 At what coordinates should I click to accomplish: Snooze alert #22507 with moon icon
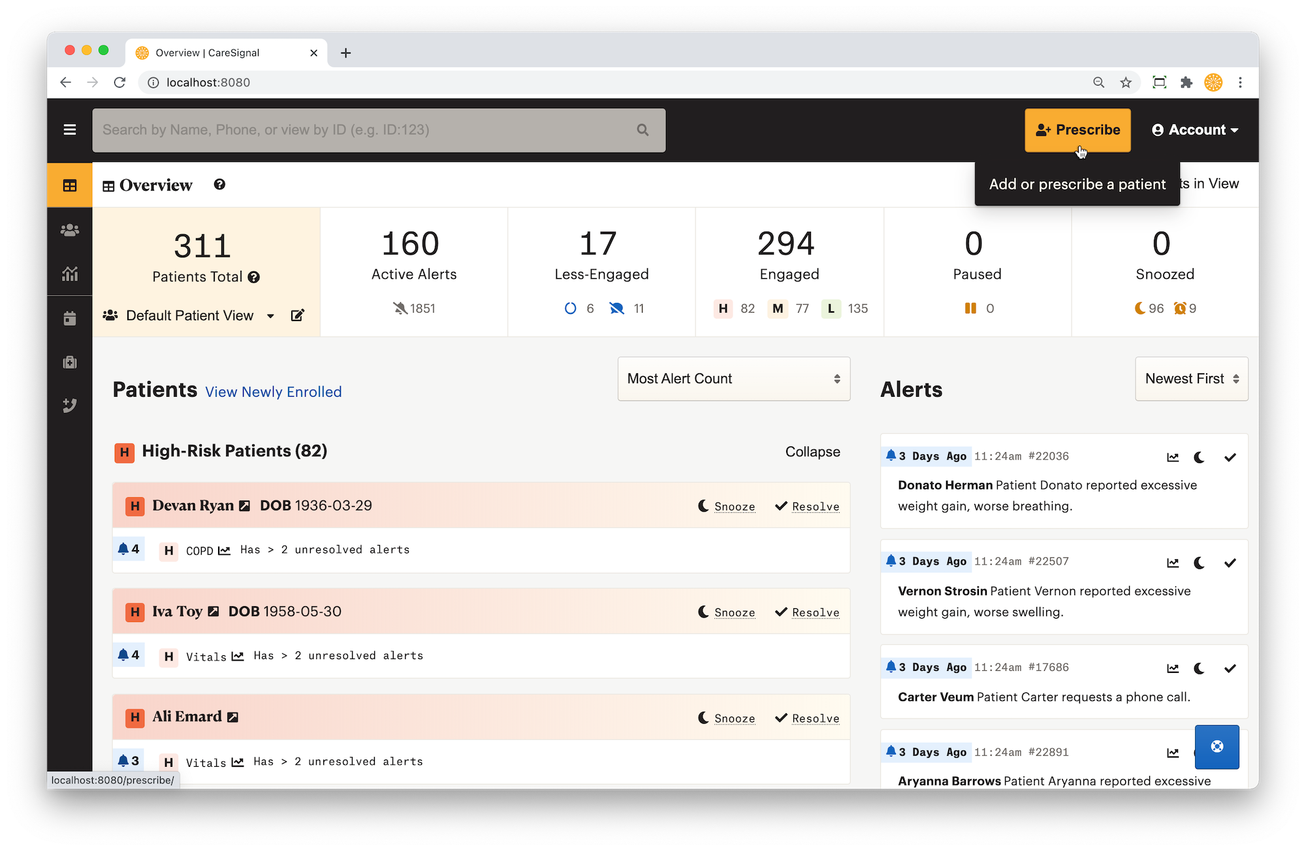coord(1199,563)
